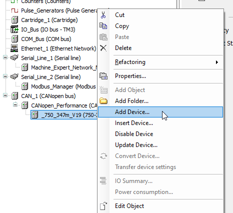Screen dimensions: 233x213
Task: Click the Properties icon in context menu
Action: coord(103,76)
